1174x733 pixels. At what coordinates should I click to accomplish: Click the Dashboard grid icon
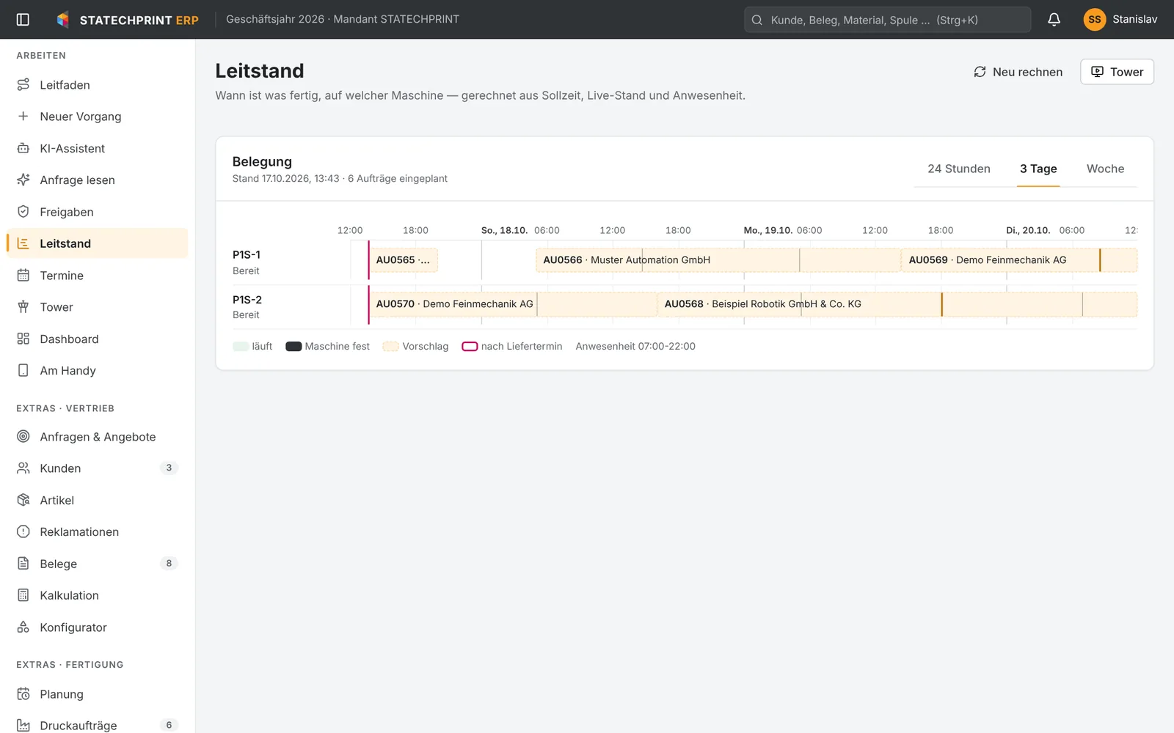[x=23, y=339]
